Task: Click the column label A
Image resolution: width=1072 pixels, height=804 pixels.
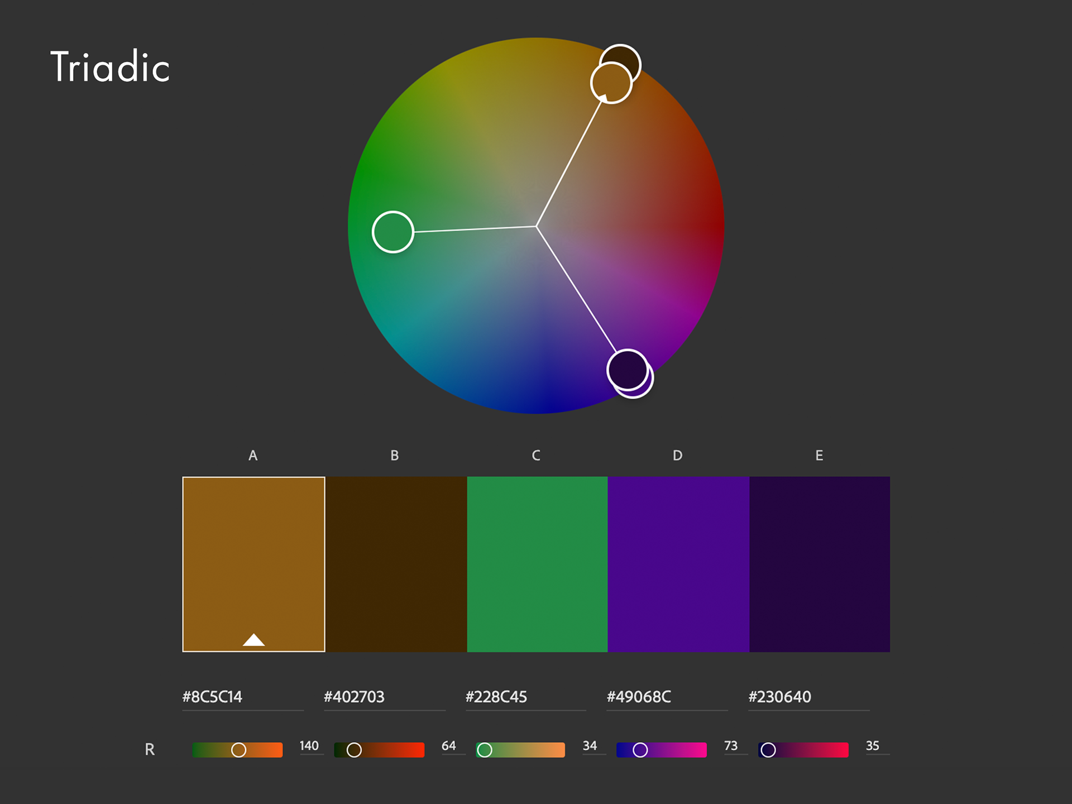Action: [x=253, y=456]
